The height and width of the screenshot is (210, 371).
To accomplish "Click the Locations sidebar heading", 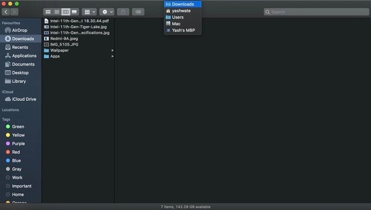I will click(x=11, y=110).
